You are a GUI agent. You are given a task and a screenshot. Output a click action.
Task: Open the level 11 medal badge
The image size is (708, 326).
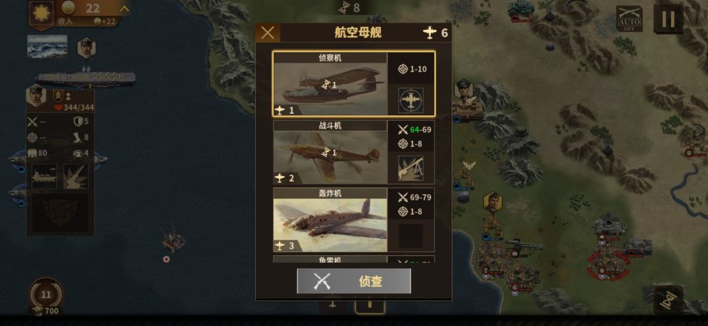[x=46, y=296]
